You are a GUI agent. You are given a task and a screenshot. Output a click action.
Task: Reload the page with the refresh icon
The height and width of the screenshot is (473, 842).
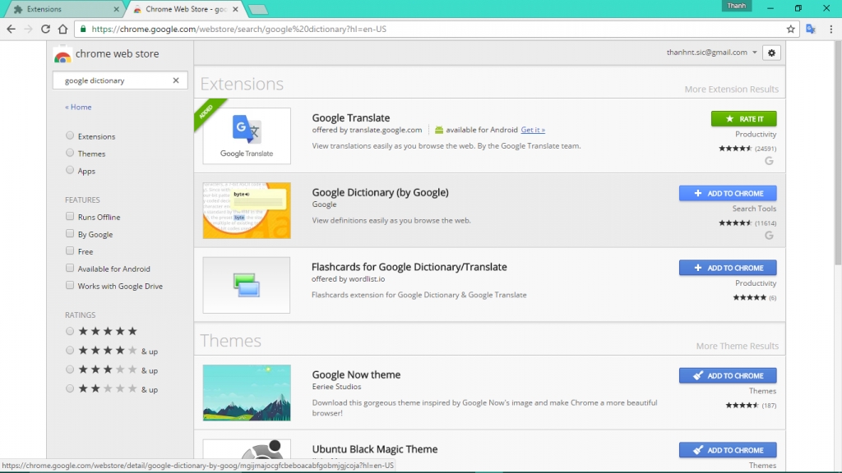[x=46, y=29]
